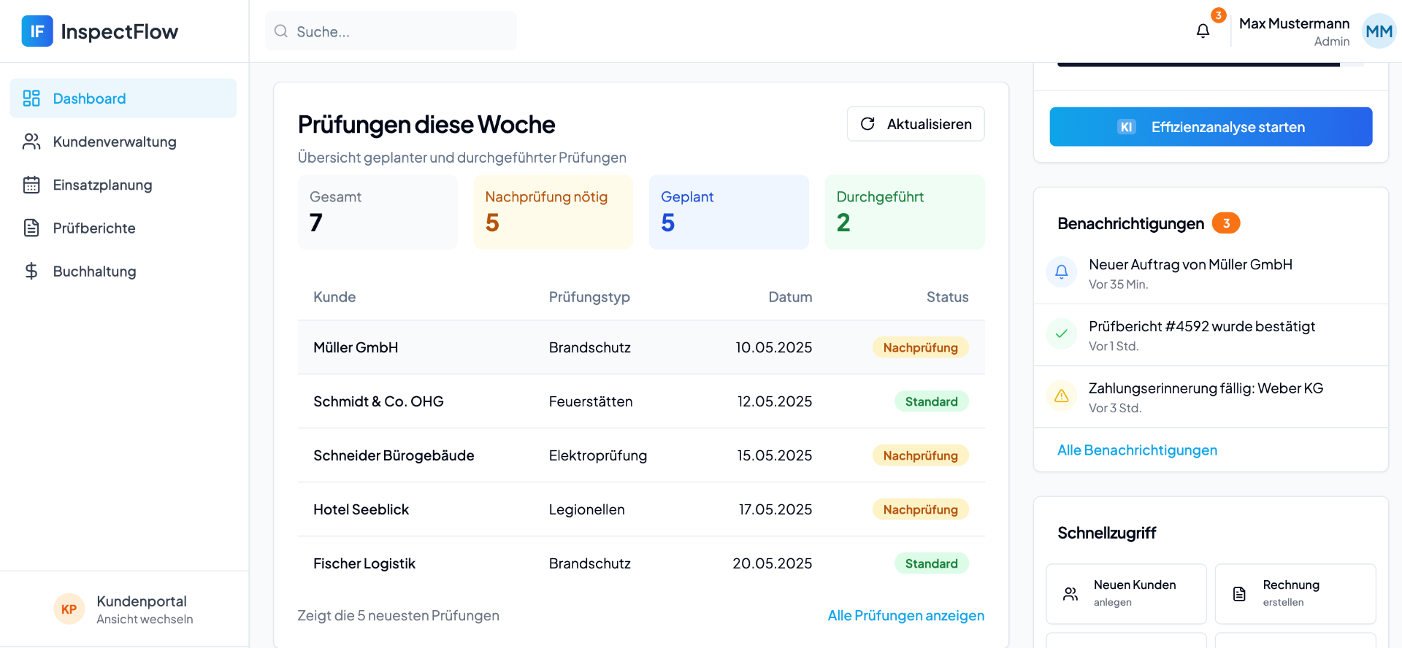Open Buchhaltung in the sidebar
The image size is (1402, 648).
tap(123, 271)
